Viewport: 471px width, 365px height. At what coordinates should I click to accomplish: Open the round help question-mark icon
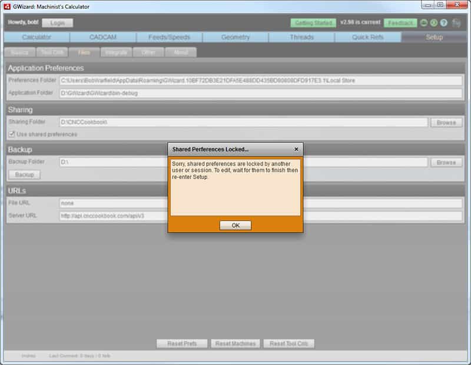pyautogui.click(x=443, y=24)
